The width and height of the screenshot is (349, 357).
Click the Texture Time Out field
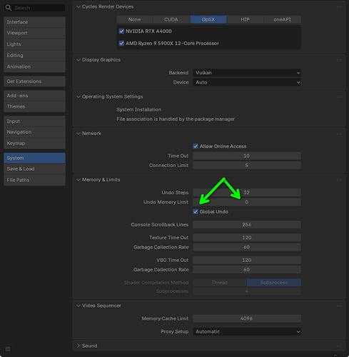[x=247, y=238]
